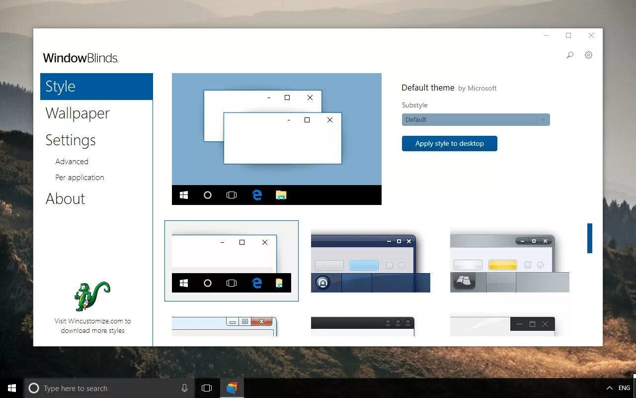Click the WindowBlinds taskbar app icon

point(232,388)
